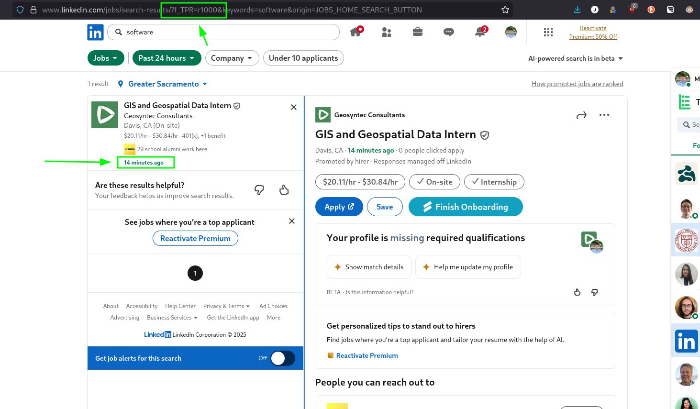Click Reactivate Premium outlined button
This screenshot has height=409, width=700.
coord(195,238)
